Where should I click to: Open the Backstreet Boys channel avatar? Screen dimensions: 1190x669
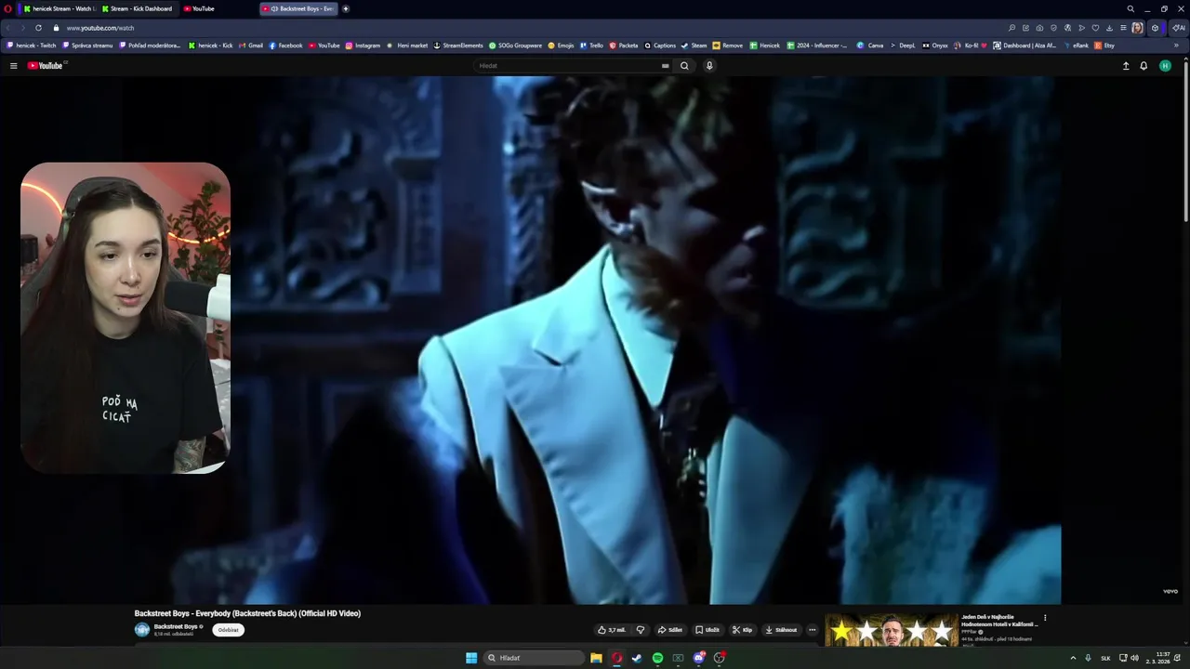coord(142,630)
